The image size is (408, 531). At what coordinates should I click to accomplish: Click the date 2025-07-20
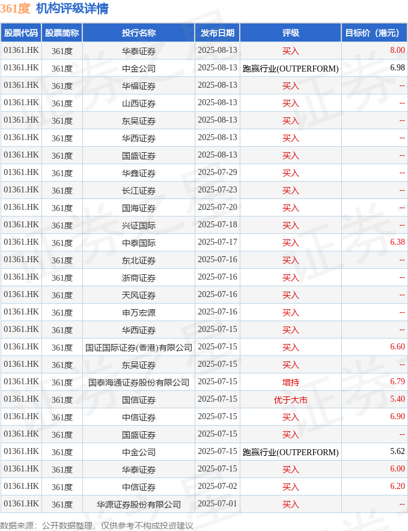click(x=218, y=207)
